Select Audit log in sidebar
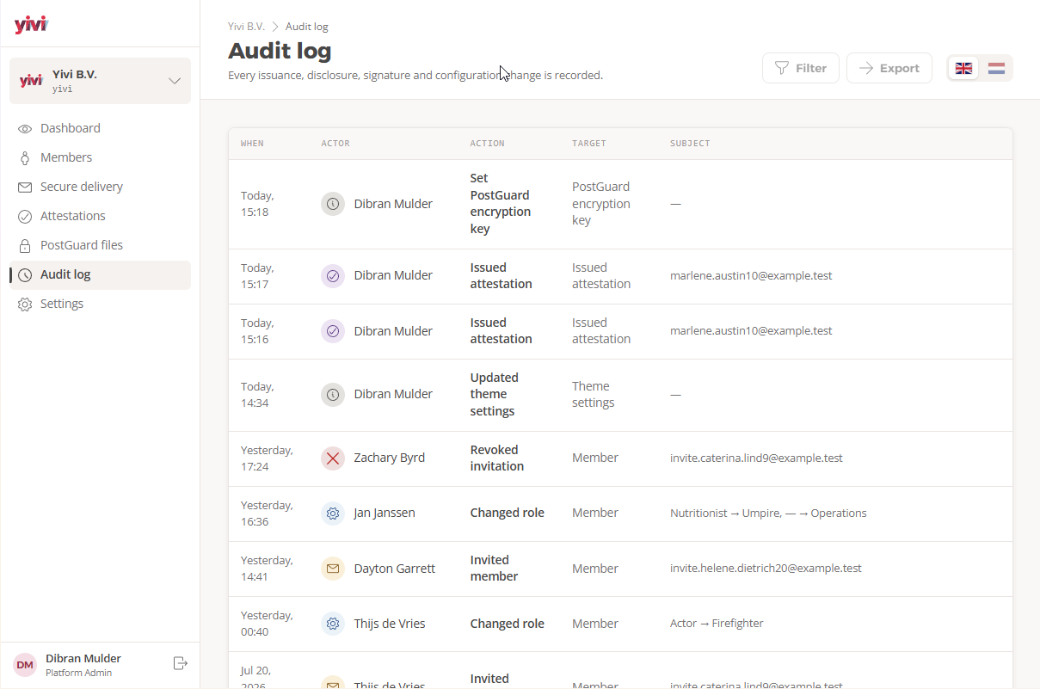This screenshot has height=689, width=1040. 100,274
